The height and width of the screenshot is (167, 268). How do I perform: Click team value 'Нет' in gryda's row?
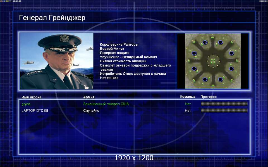pos(188,104)
